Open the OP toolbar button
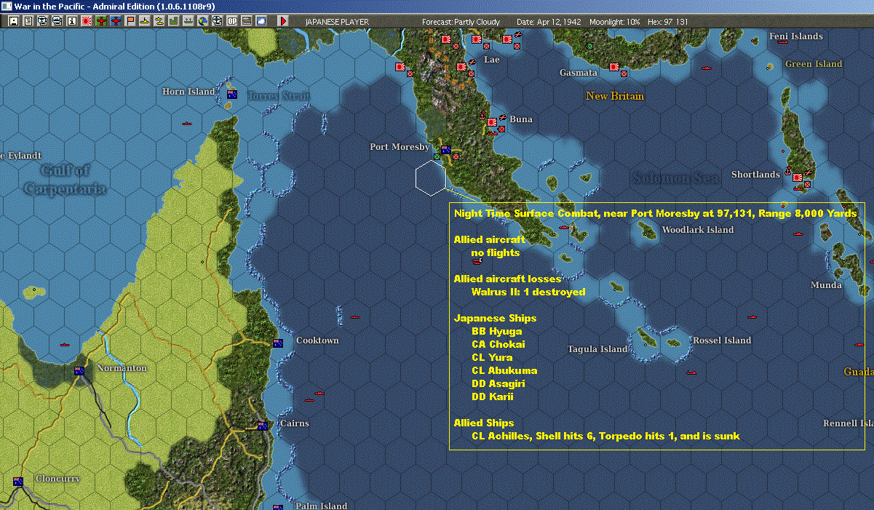Screen dimensions: 874x510 (x=232, y=21)
